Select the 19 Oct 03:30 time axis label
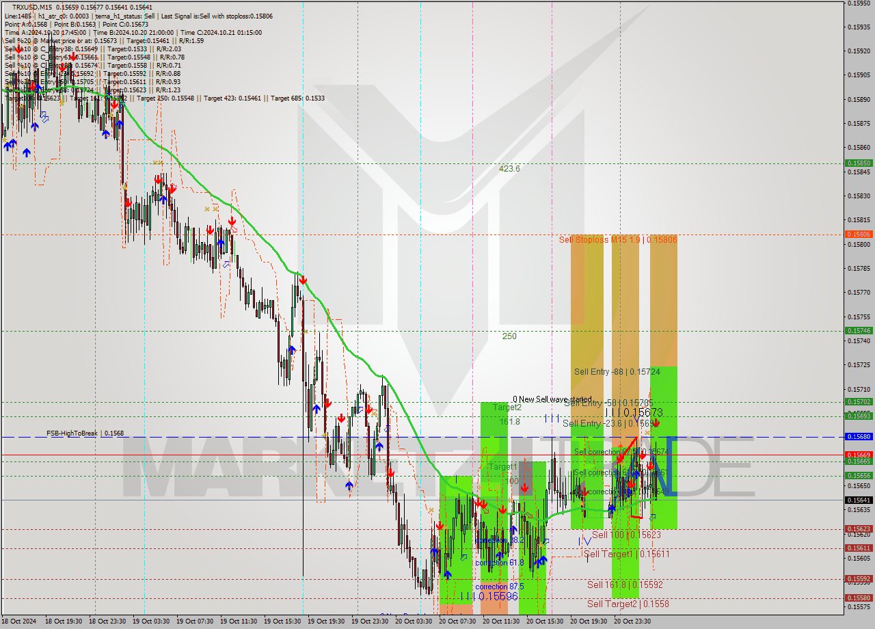 tap(151, 621)
